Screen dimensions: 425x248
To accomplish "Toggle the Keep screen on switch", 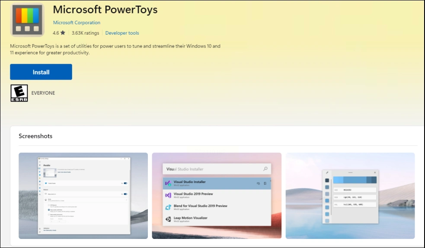I will (x=125, y=194).
